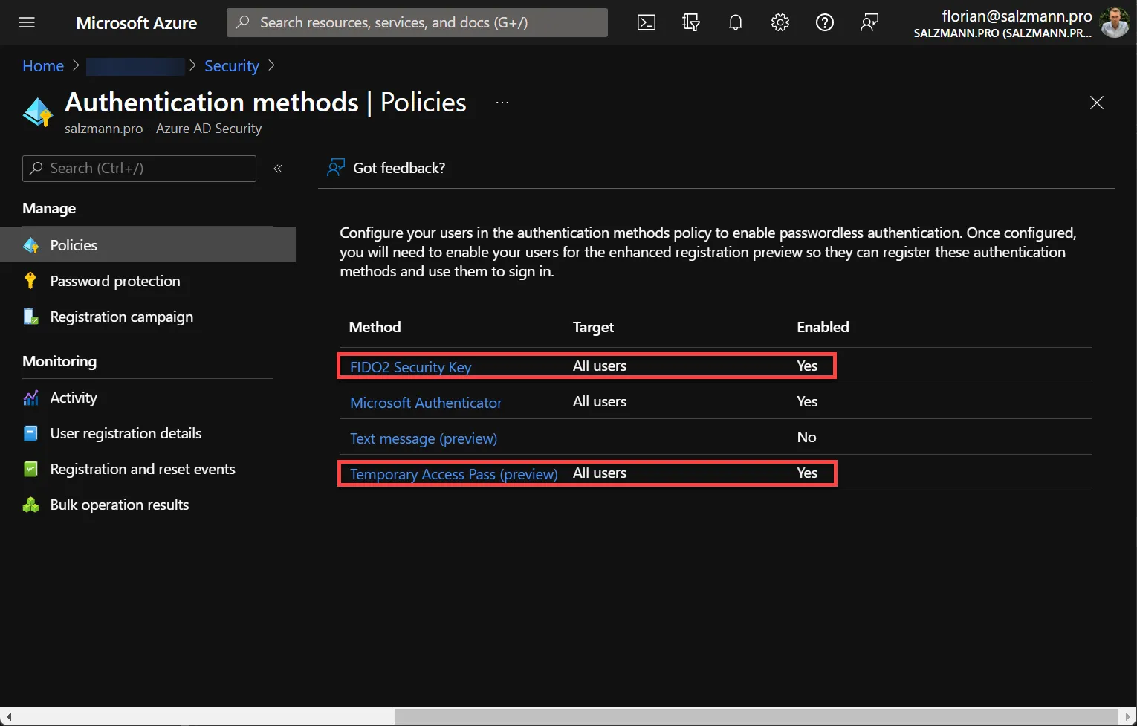Close the Authentication methods blade

(x=1097, y=103)
